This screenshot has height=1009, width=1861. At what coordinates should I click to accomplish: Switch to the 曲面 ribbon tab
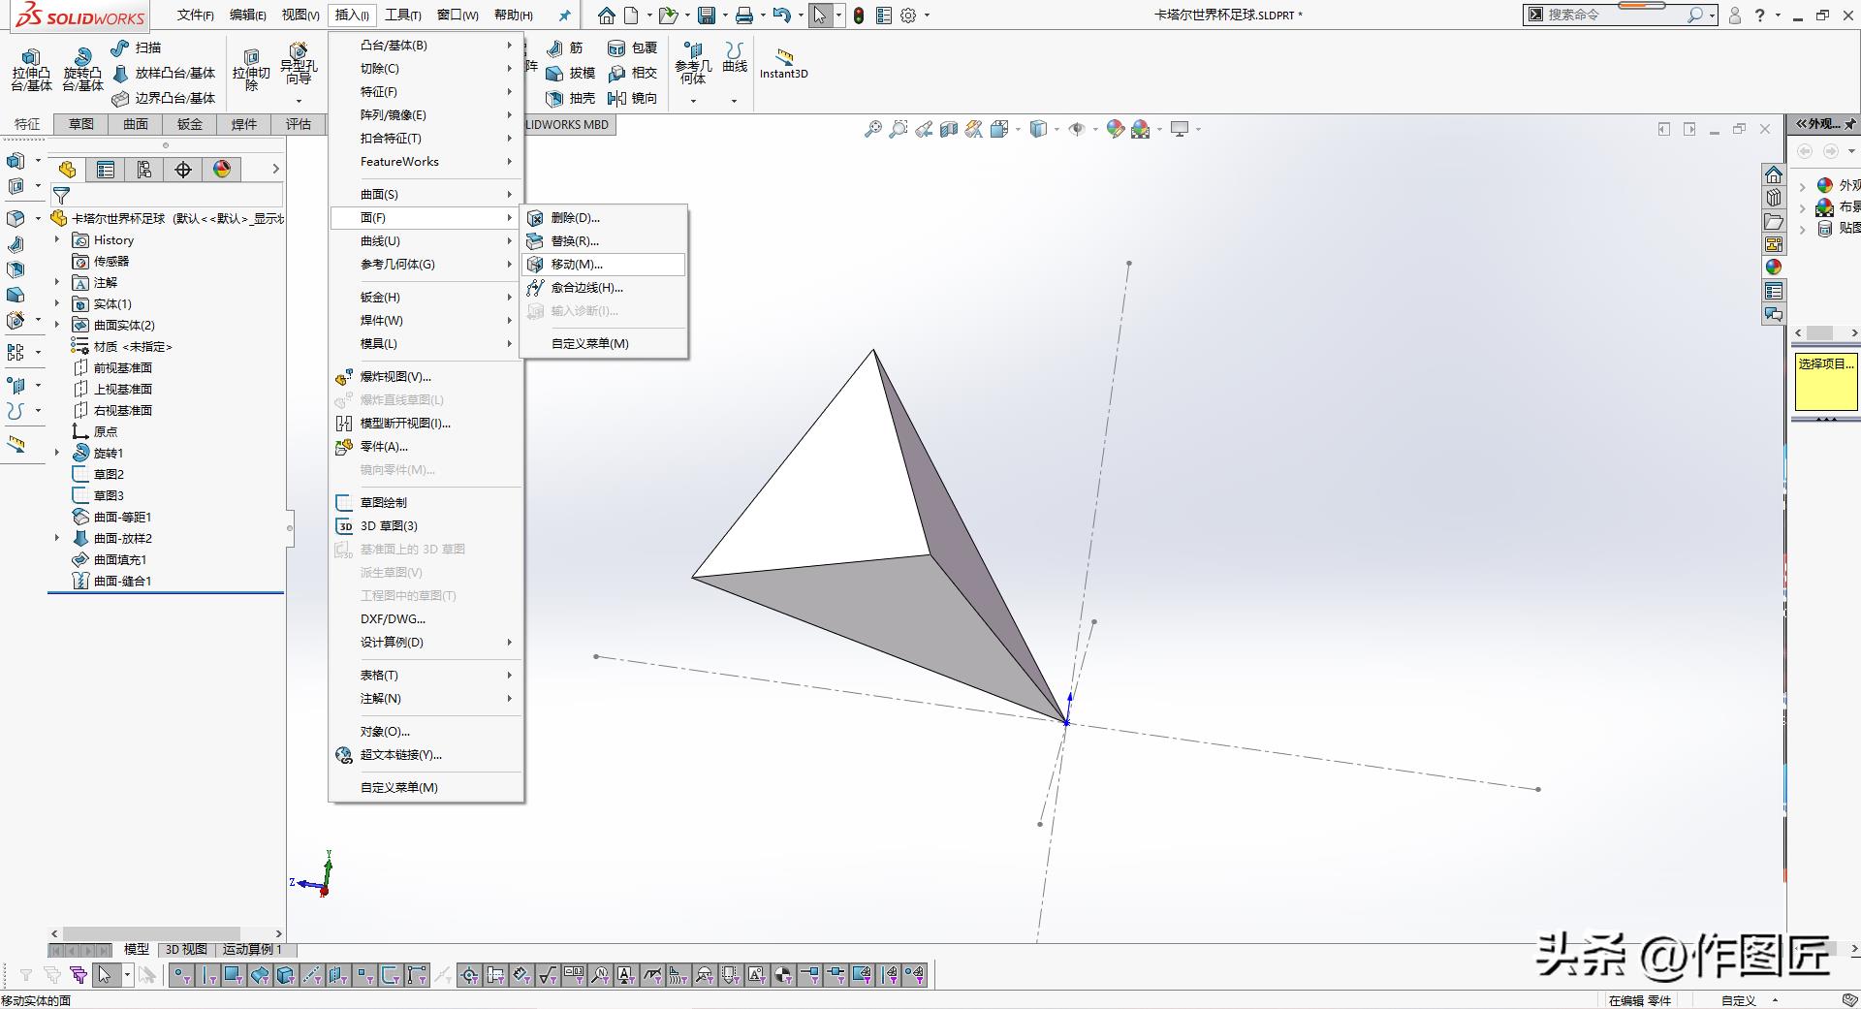coord(136,124)
